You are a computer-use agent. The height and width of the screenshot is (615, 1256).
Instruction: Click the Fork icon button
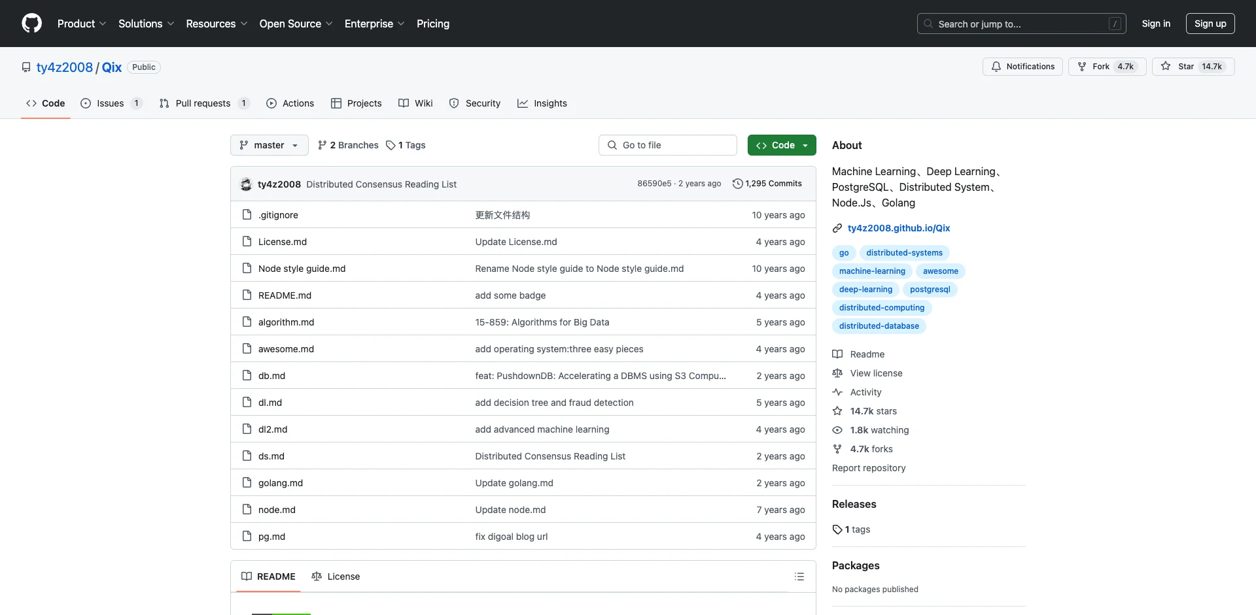(1082, 67)
